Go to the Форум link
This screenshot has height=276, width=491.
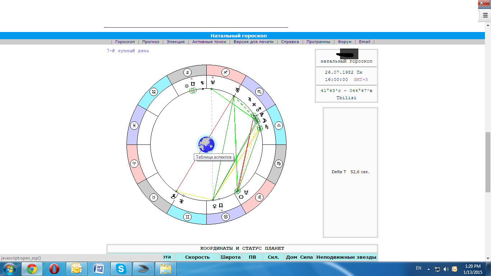pyautogui.click(x=345, y=42)
